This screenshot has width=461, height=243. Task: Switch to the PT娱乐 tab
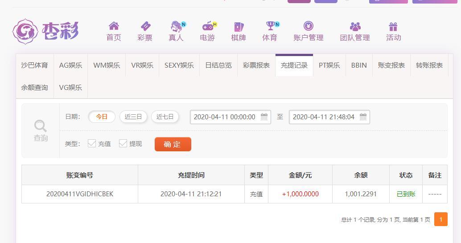coord(329,65)
